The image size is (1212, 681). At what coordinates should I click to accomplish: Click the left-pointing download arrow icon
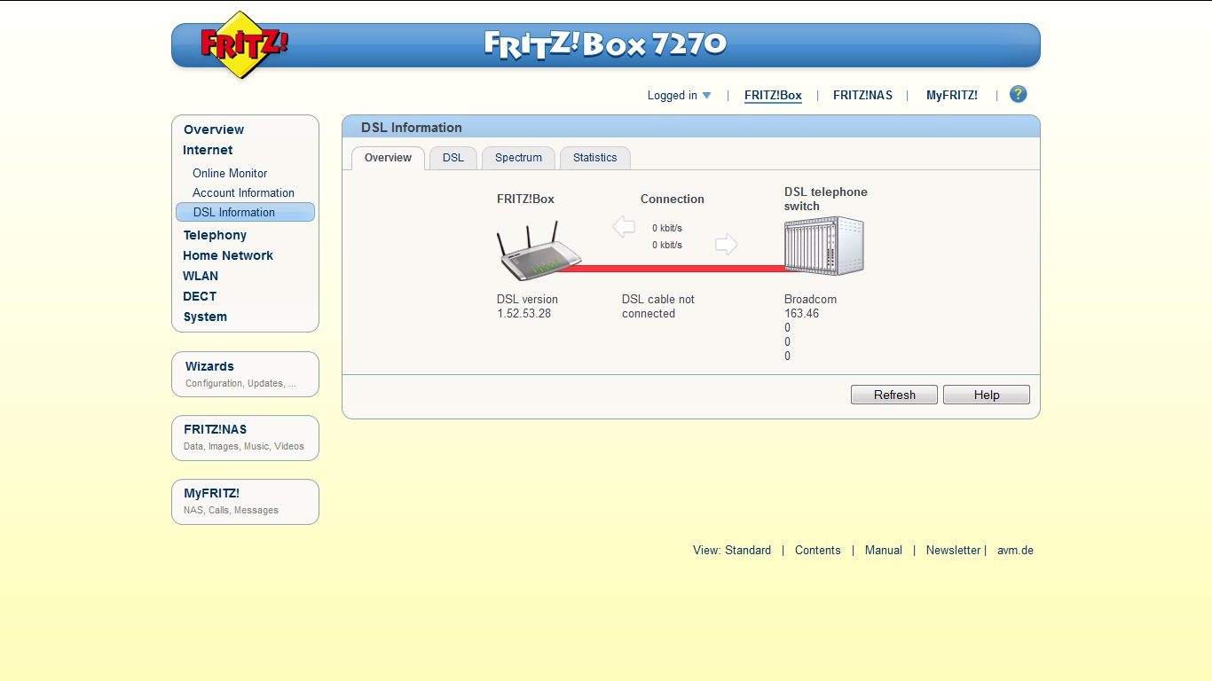[x=624, y=227]
